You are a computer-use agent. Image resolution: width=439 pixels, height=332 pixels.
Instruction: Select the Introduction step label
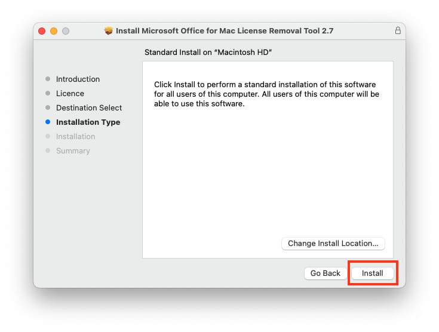click(x=78, y=79)
